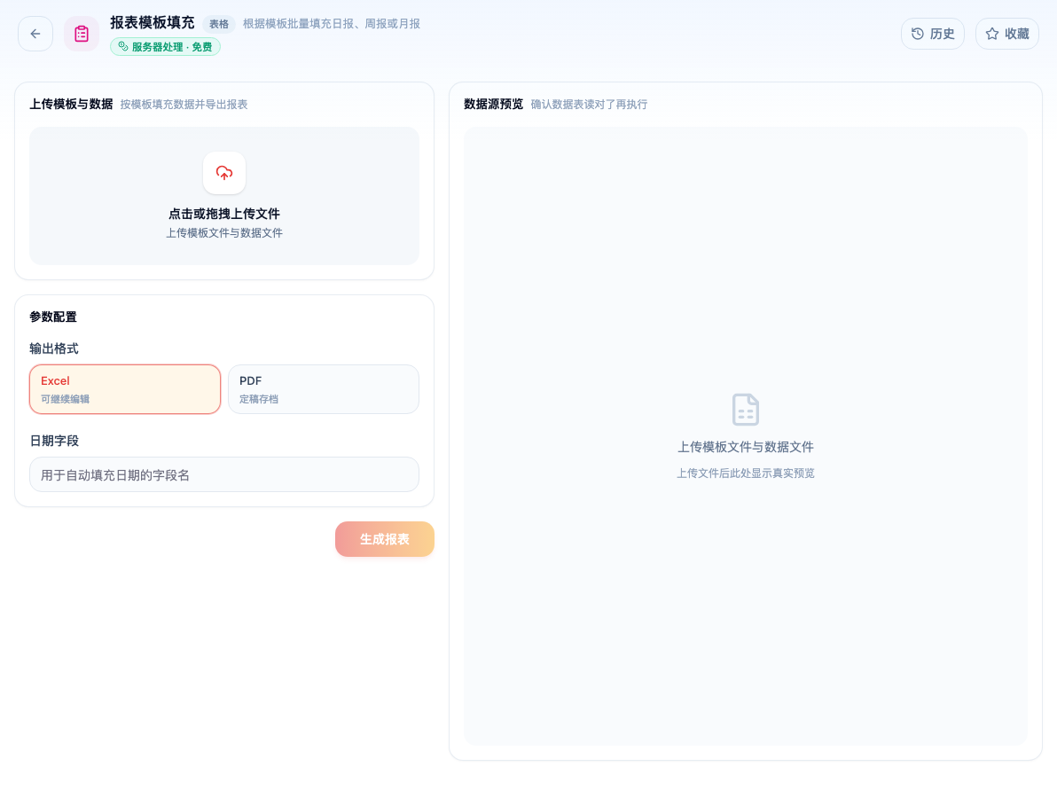Add this tool to 收藏 favorites
The height and width of the screenshot is (798, 1057).
point(1007,34)
